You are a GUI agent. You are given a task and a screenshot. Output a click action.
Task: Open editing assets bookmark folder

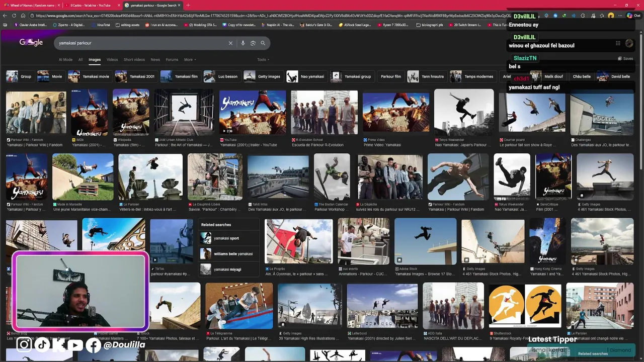[x=127, y=25]
